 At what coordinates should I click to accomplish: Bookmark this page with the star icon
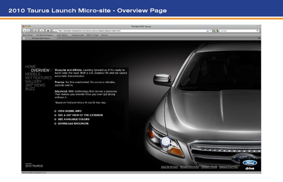[x=208, y=31]
